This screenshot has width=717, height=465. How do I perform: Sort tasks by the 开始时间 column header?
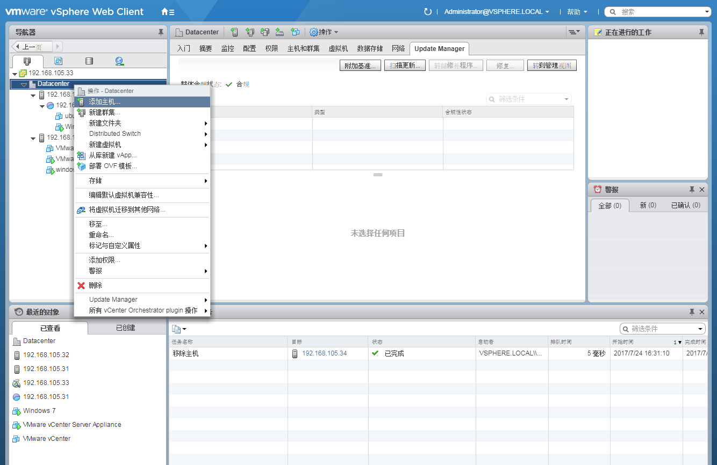(645, 342)
